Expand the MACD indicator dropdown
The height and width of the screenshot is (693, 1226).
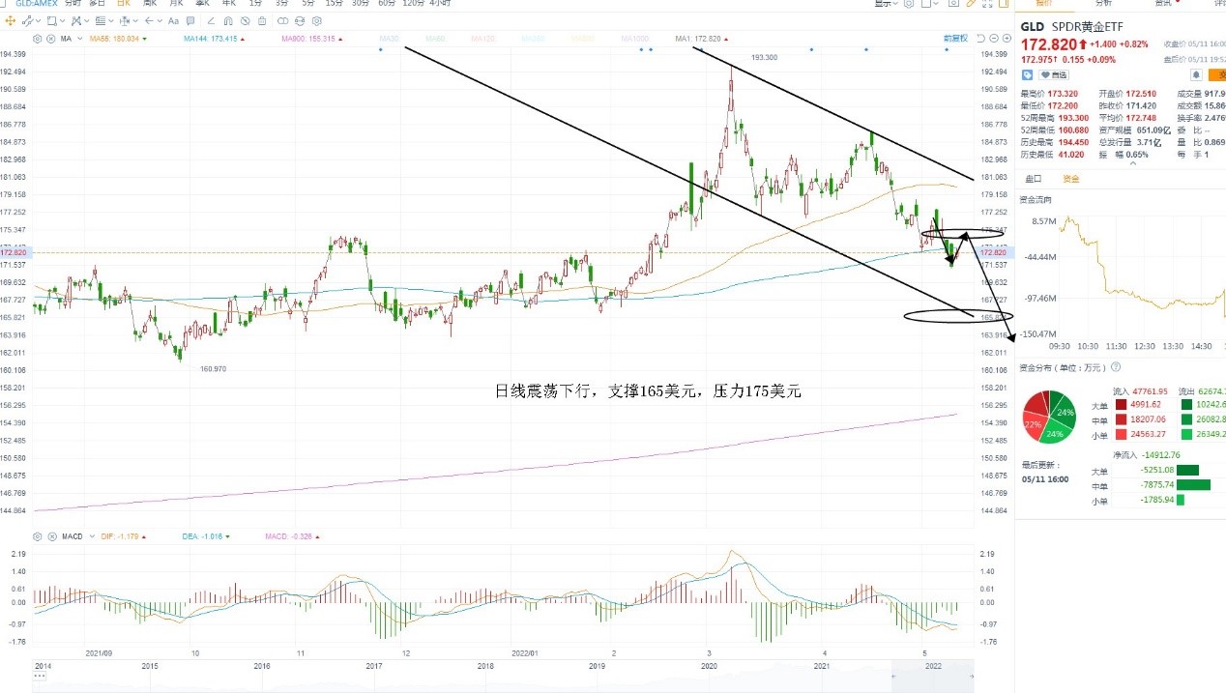[92, 536]
